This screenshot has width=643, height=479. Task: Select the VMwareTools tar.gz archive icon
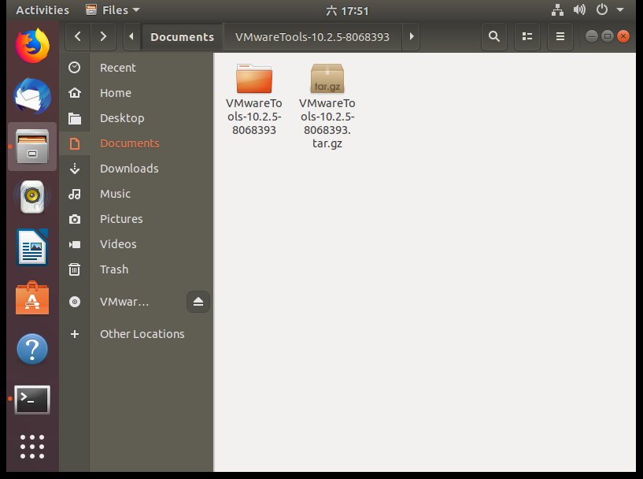click(327, 79)
